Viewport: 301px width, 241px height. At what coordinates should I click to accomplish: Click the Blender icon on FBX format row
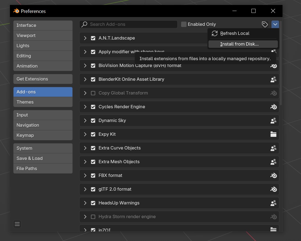(273, 176)
